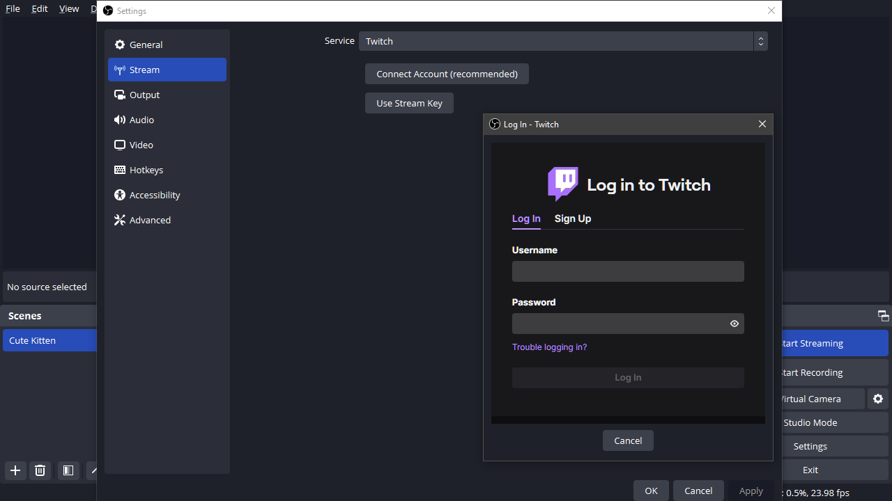Open the Accessibility settings section

point(154,195)
